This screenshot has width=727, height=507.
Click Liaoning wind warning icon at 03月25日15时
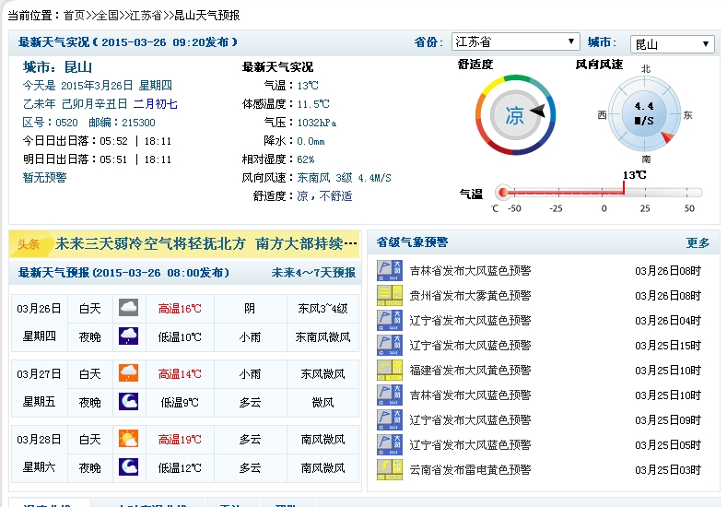390,345
